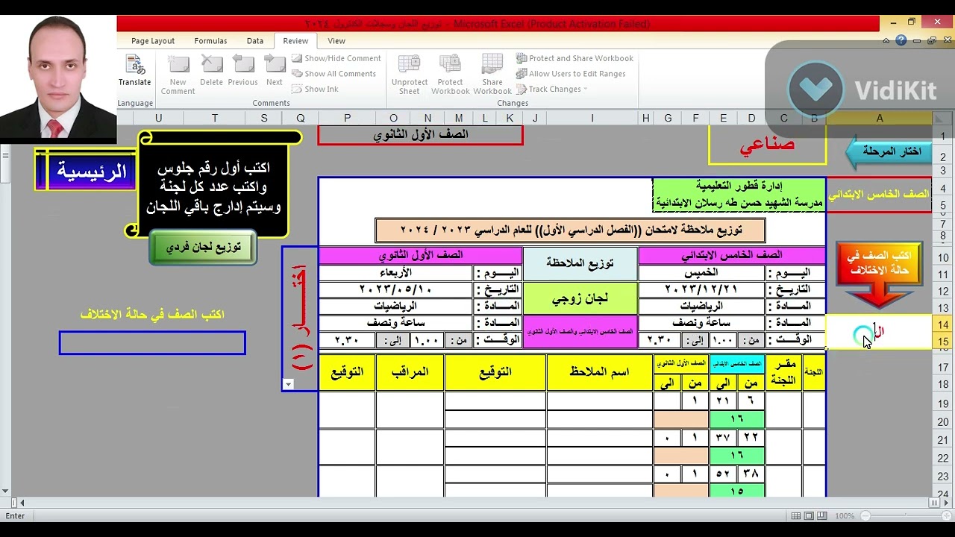Click the day cell الأربعاء
955x537 pixels.
point(395,273)
